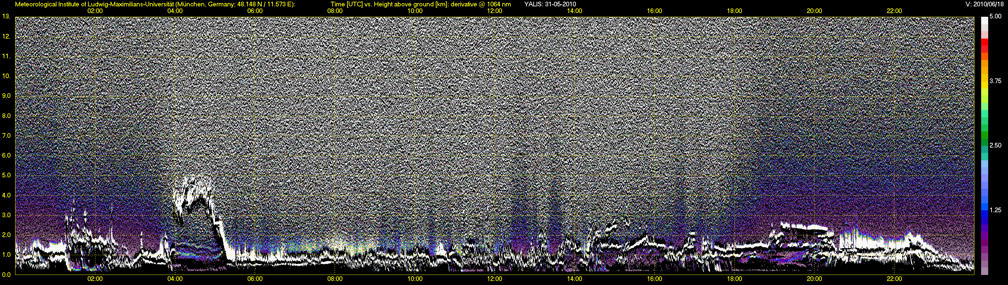Click the 'Time [UTC] vs. Height above ground' title
Image resolution: width=1008 pixels, height=285 pixels.
[421, 4]
